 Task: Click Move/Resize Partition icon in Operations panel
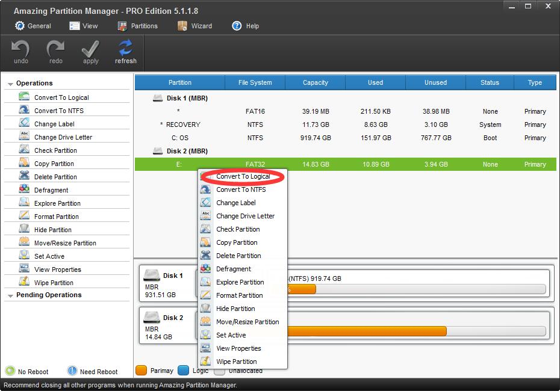(x=24, y=242)
